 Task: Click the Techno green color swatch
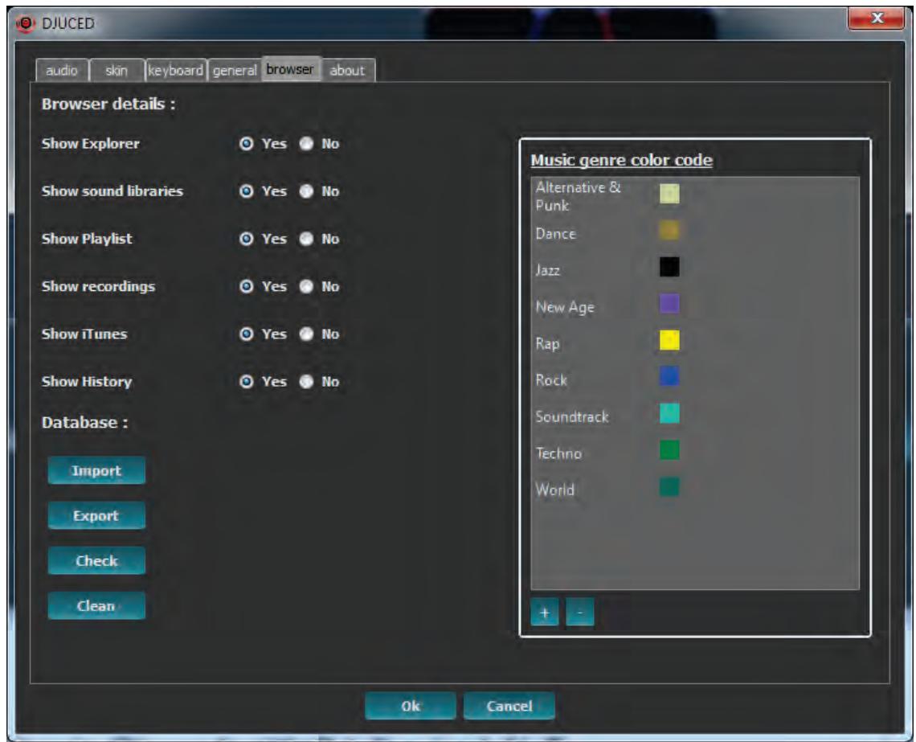tap(669, 450)
